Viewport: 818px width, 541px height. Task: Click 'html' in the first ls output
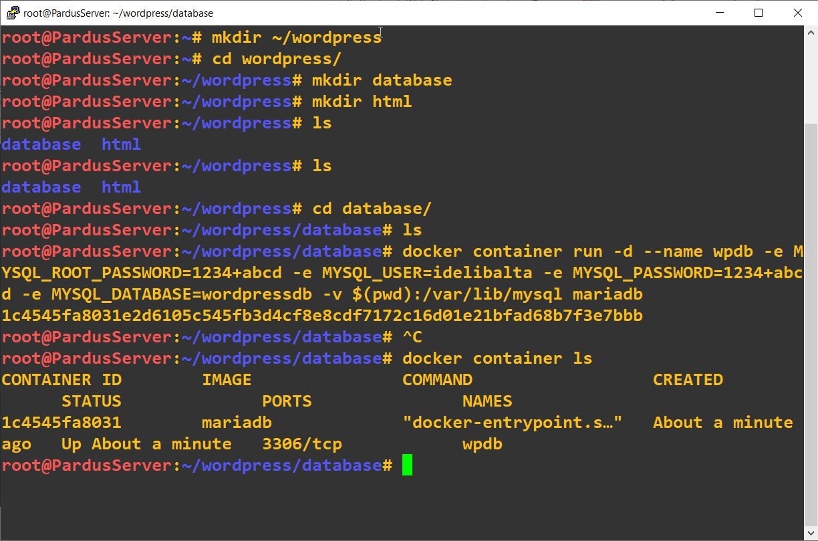tap(121, 144)
